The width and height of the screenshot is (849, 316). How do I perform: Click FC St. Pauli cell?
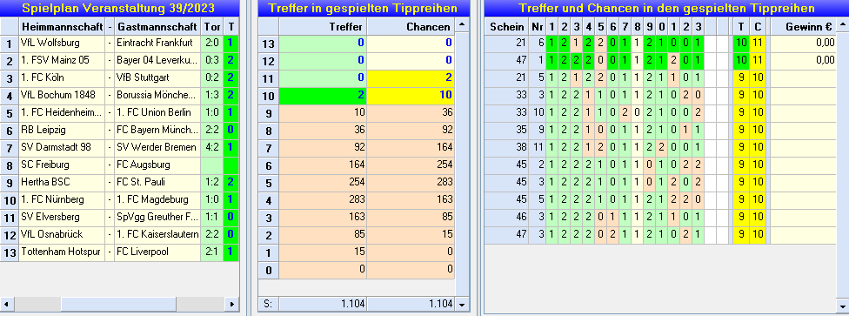pyautogui.click(x=157, y=182)
